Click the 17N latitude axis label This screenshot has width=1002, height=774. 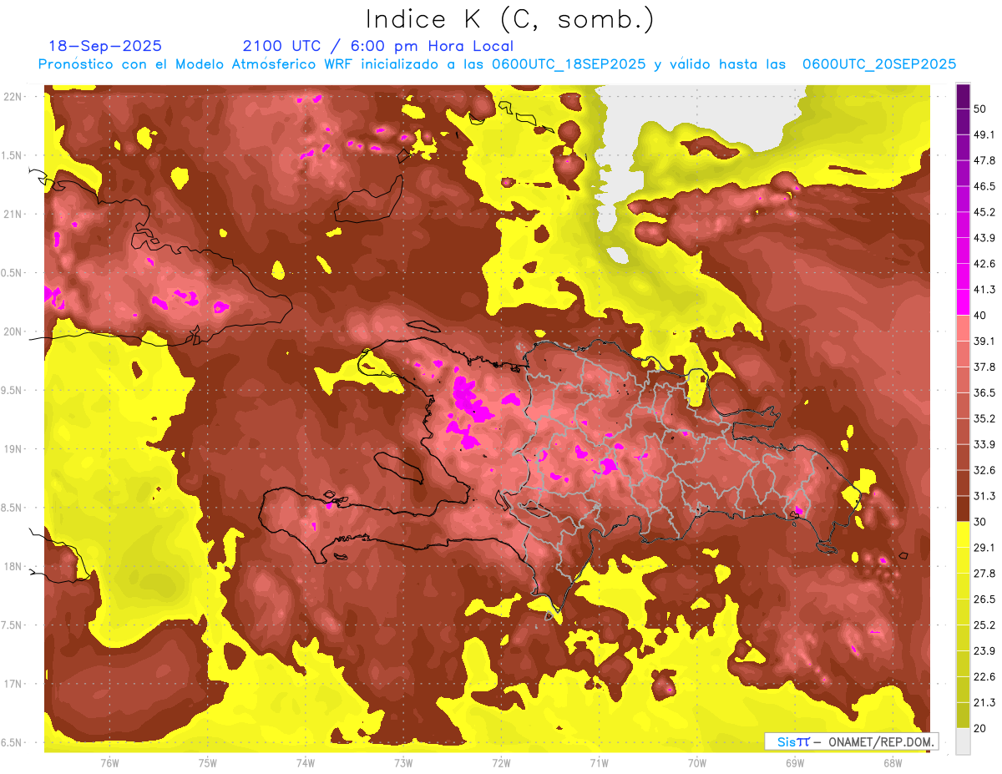click(x=14, y=684)
